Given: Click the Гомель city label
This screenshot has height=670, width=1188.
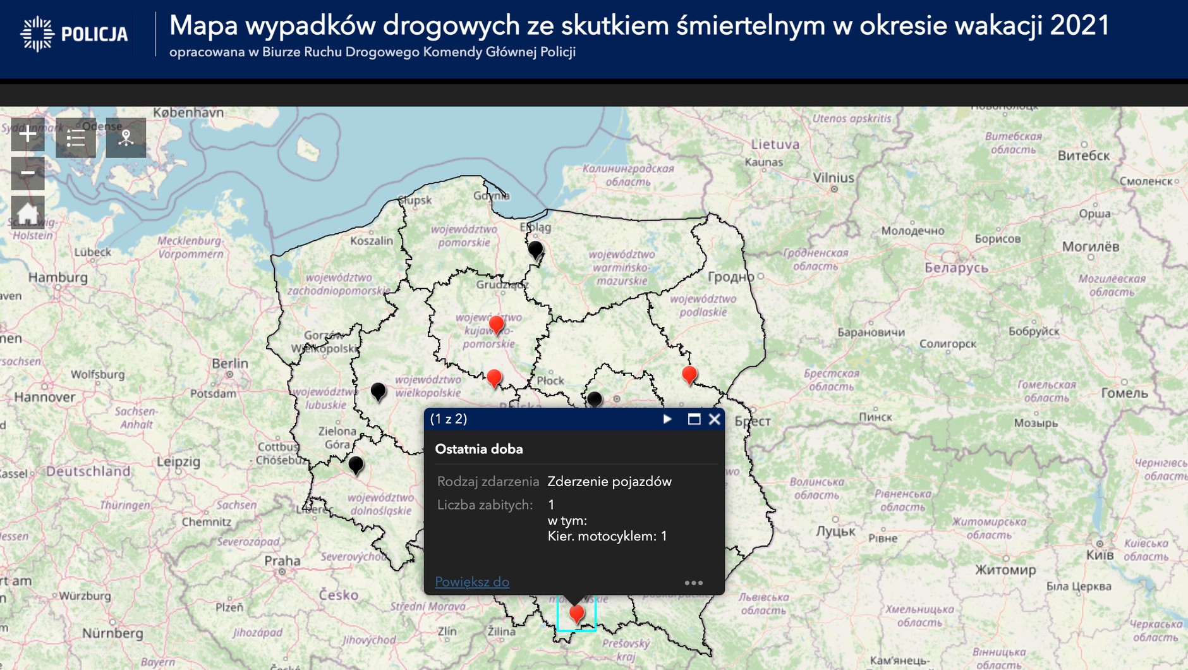Looking at the screenshot, I should tap(1124, 393).
